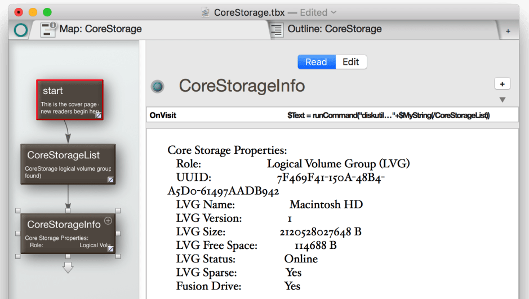The width and height of the screenshot is (529, 299).
Task: Click the CoreStorageInfo note badge icon
Action: pos(157,86)
